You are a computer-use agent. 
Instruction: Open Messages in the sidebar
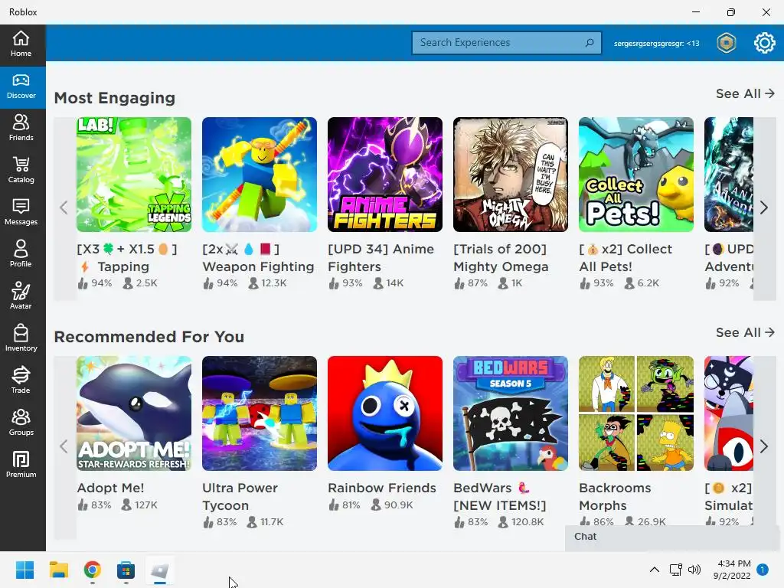[21, 213]
